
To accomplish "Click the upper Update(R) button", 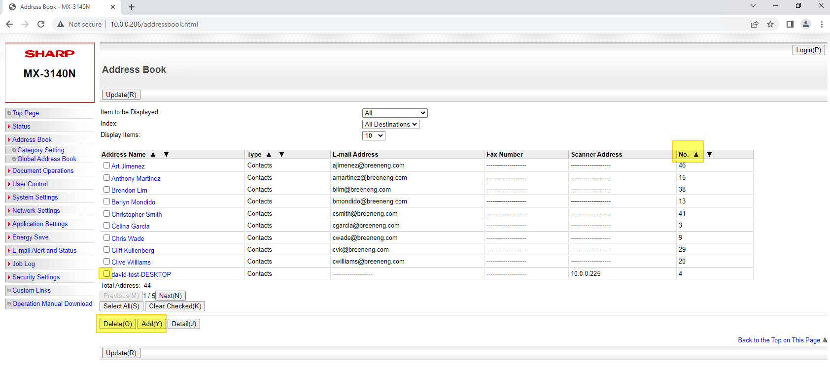I will 121,95.
